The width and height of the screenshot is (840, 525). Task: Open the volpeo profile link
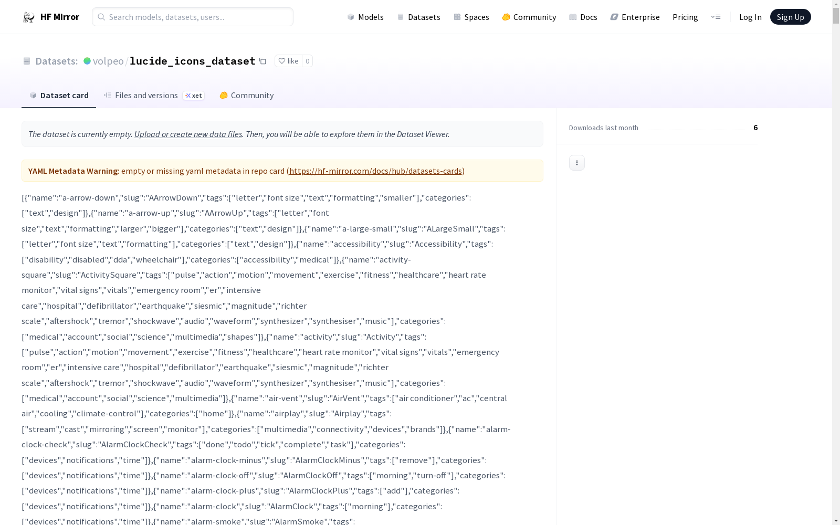coord(108,61)
